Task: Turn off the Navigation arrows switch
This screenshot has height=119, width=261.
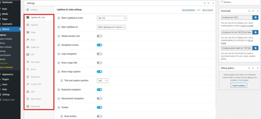Action: 99,45
